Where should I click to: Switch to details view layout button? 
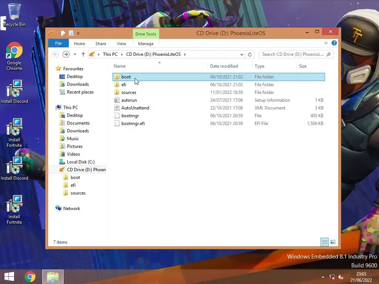(x=325, y=242)
